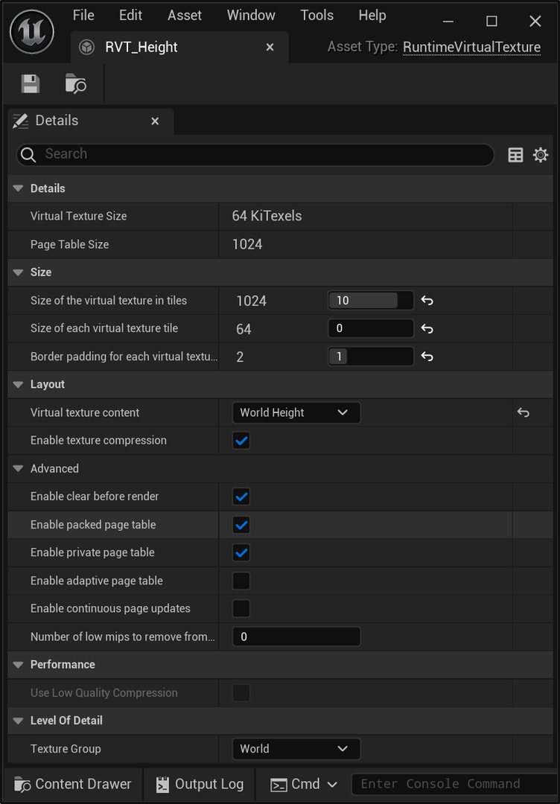The image size is (560, 804).
Task: Click the Save asset icon
Action: pos(30,83)
